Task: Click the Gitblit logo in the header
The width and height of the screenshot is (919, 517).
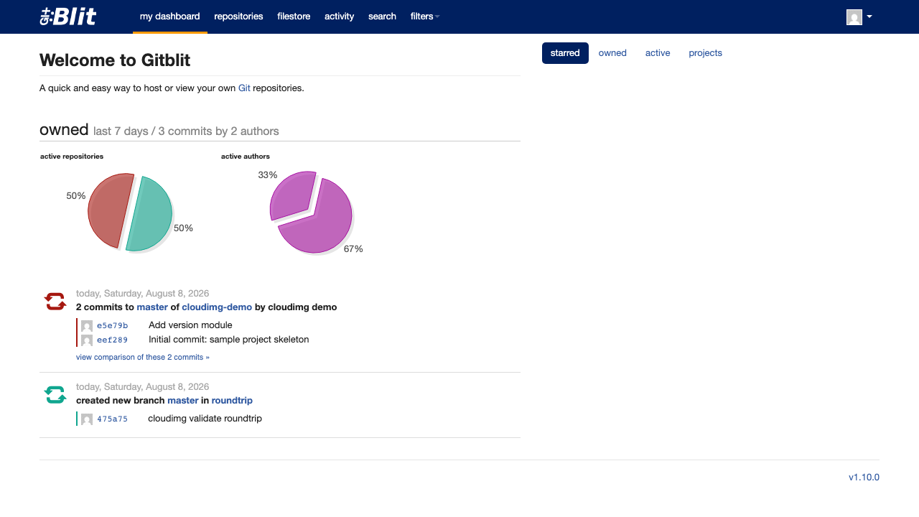Action: pyautogui.click(x=68, y=17)
